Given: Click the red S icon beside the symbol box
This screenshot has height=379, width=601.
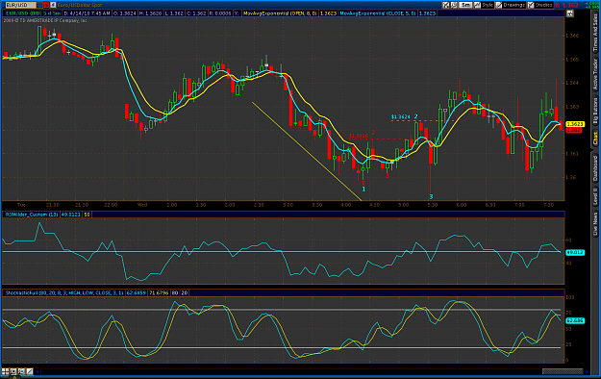Looking at the screenshot, I should coord(46,5).
